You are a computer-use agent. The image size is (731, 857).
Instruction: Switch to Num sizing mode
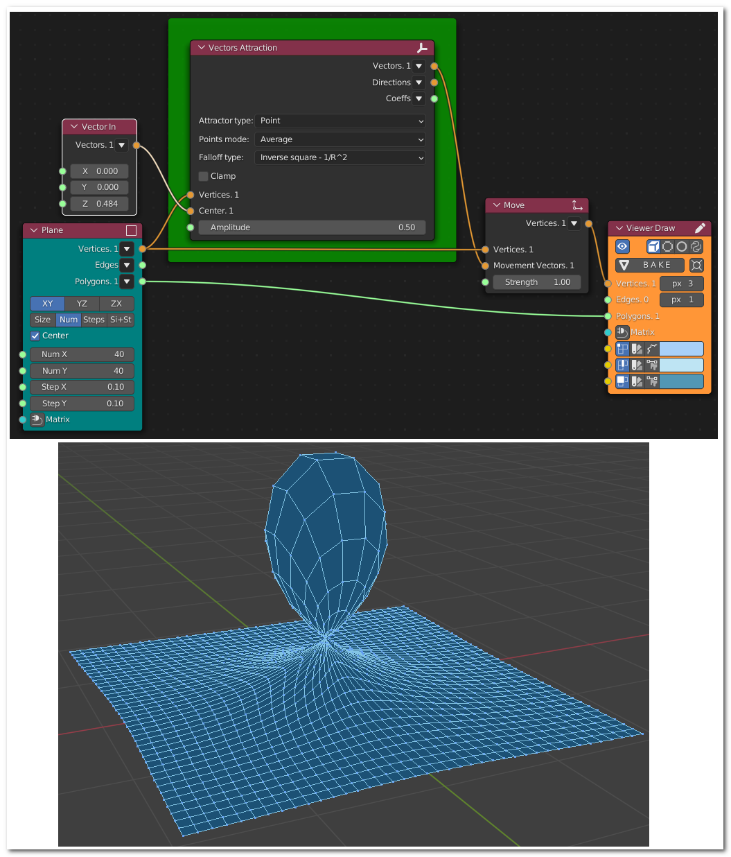[69, 320]
